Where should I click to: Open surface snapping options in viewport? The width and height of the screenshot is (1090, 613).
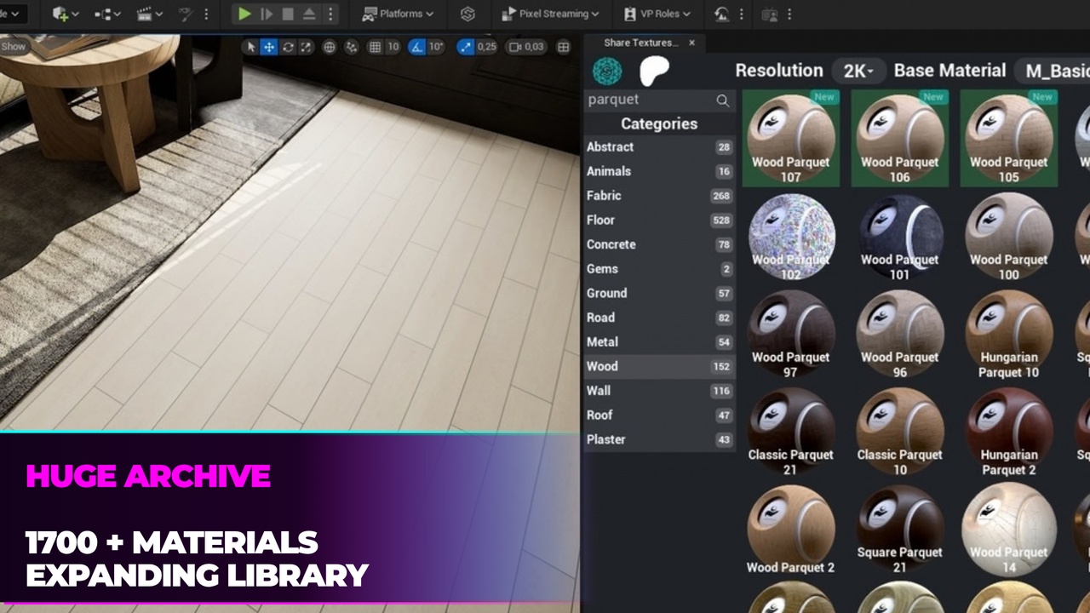pyautogui.click(x=351, y=47)
